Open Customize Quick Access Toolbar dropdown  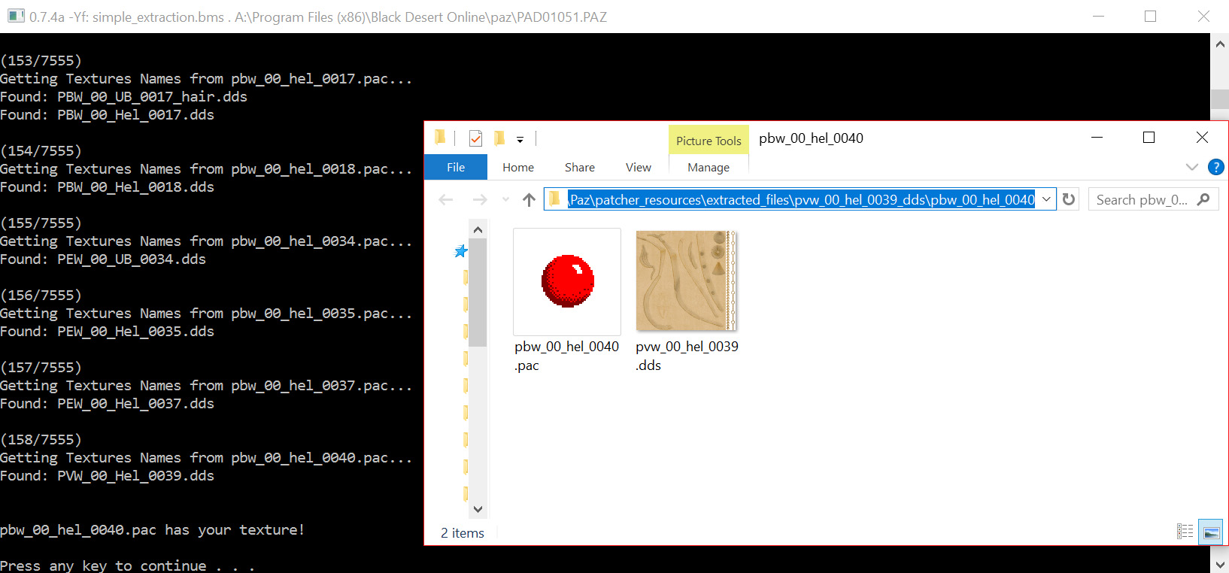tap(520, 139)
